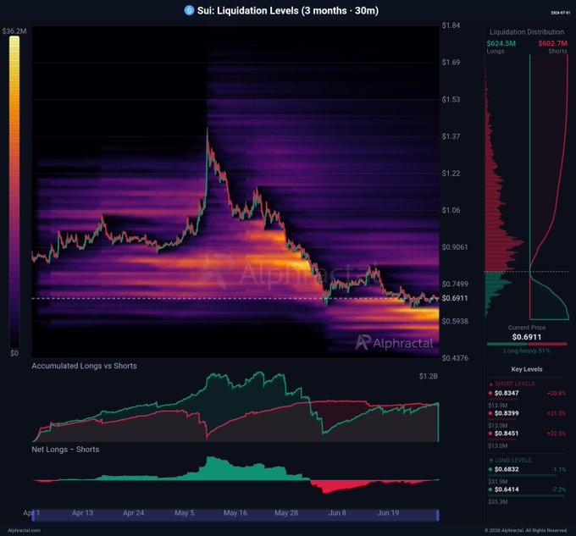Click the $1.84 price axis label
The image size is (576, 536).
451,25
